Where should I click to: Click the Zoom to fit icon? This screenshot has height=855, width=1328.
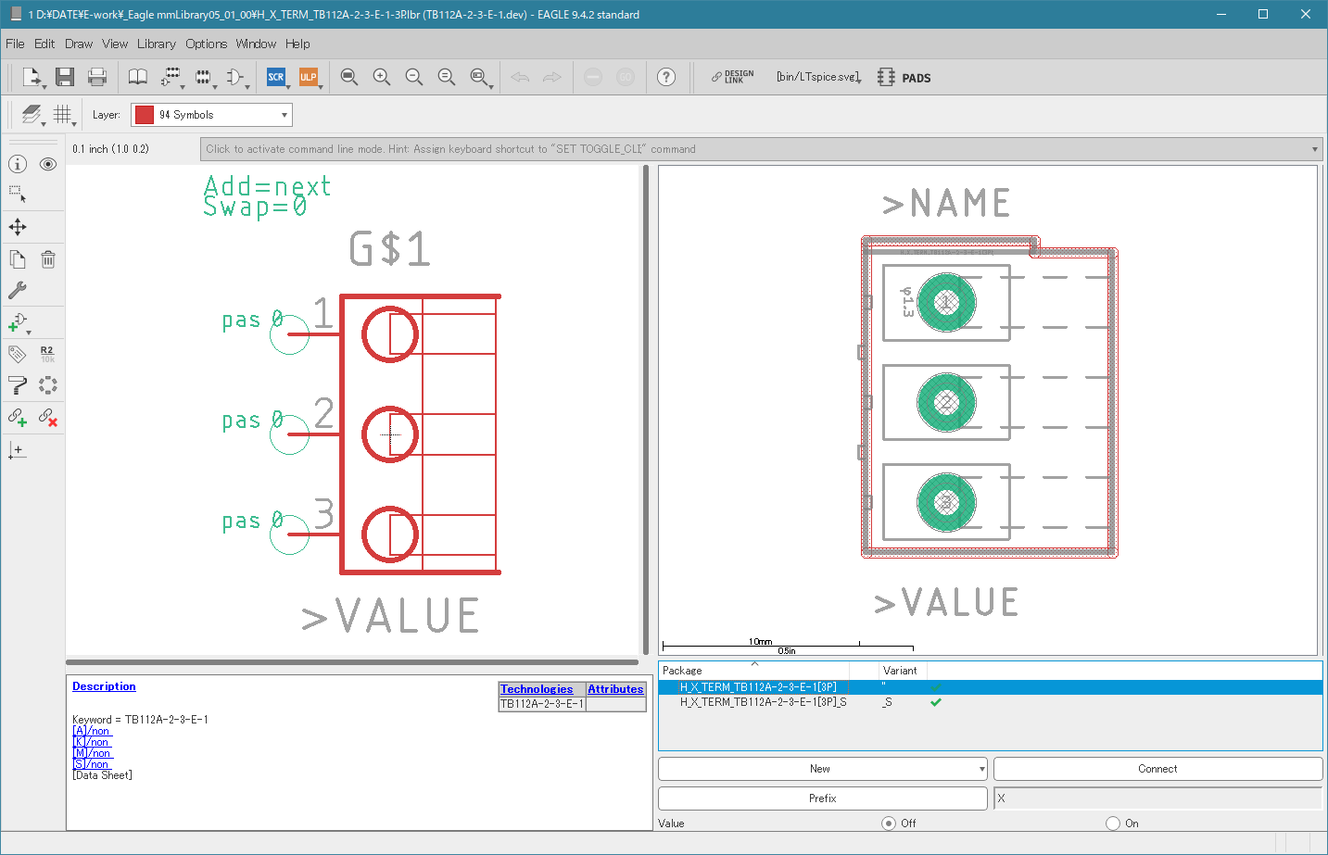coord(349,77)
